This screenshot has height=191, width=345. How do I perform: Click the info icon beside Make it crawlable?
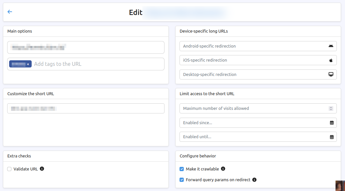[x=223, y=169]
